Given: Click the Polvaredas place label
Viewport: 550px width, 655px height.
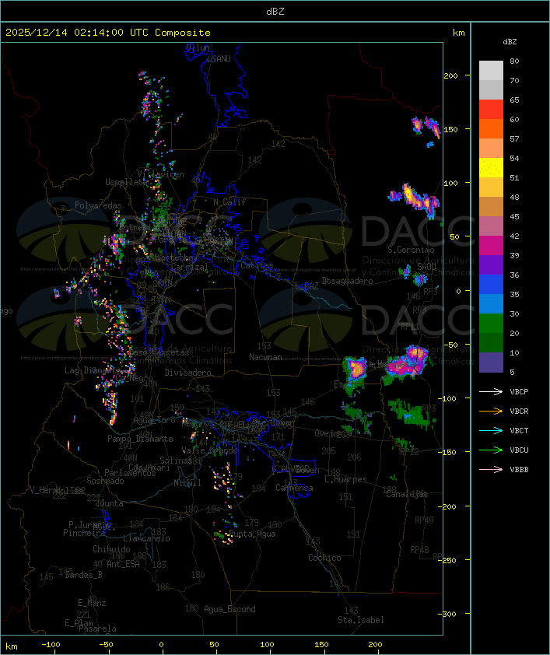Looking at the screenshot, I should tap(98, 205).
